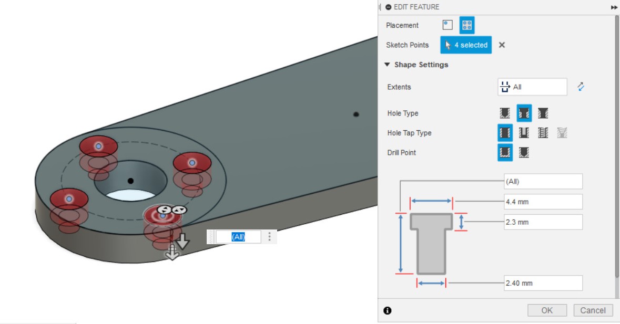Clear the sketch points selection
The width and height of the screenshot is (620, 324).
(502, 45)
